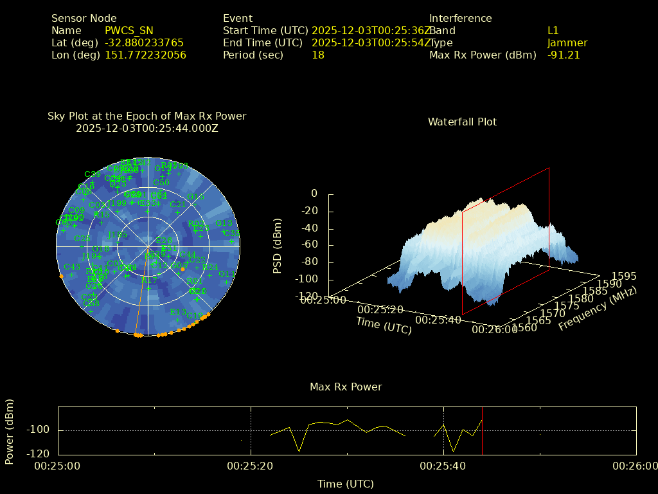The width and height of the screenshot is (658, 494).
Task: Click the Jammer interference type value
Action: pos(567,43)
